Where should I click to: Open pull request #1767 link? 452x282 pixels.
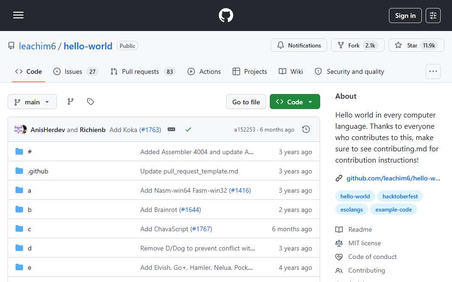click(201, 229)
